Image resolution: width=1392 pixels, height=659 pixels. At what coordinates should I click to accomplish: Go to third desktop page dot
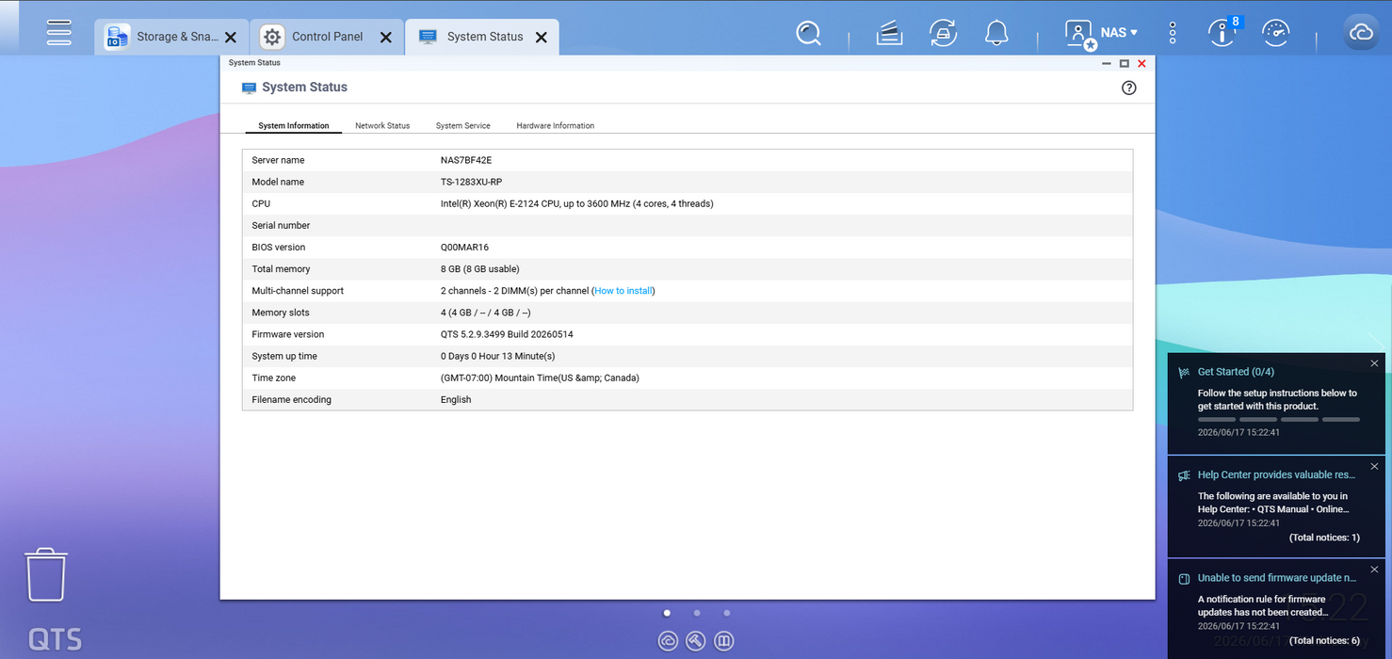tap(726, 613)
